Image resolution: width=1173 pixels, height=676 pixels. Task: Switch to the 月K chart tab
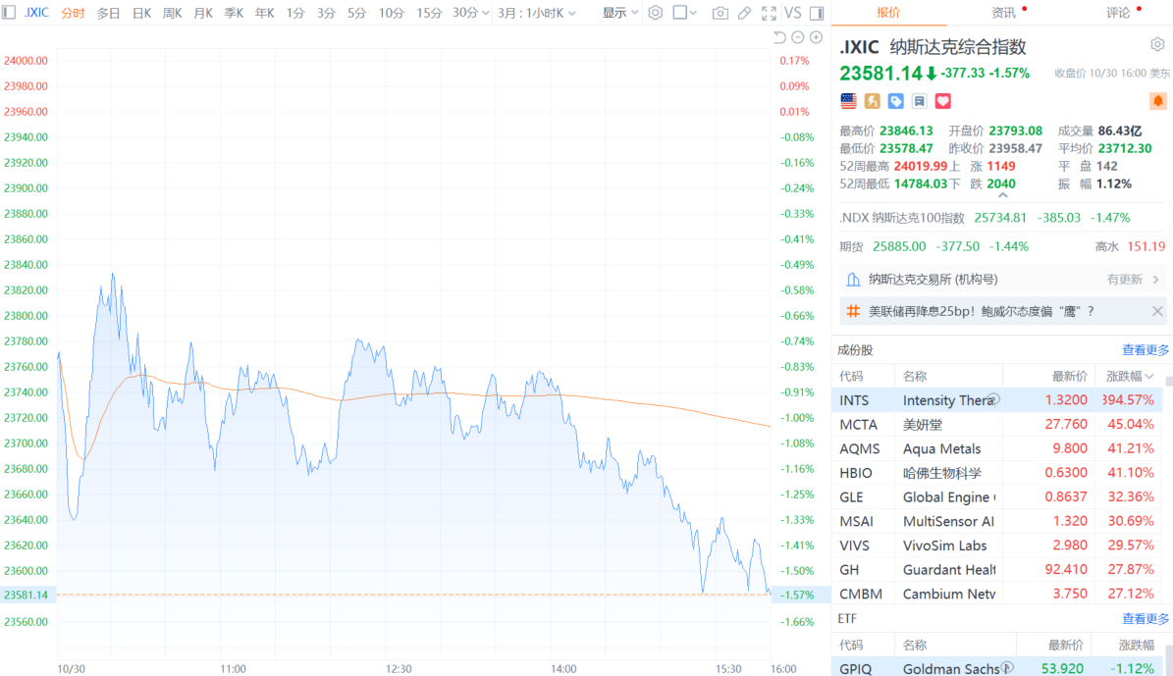[203, 13]
